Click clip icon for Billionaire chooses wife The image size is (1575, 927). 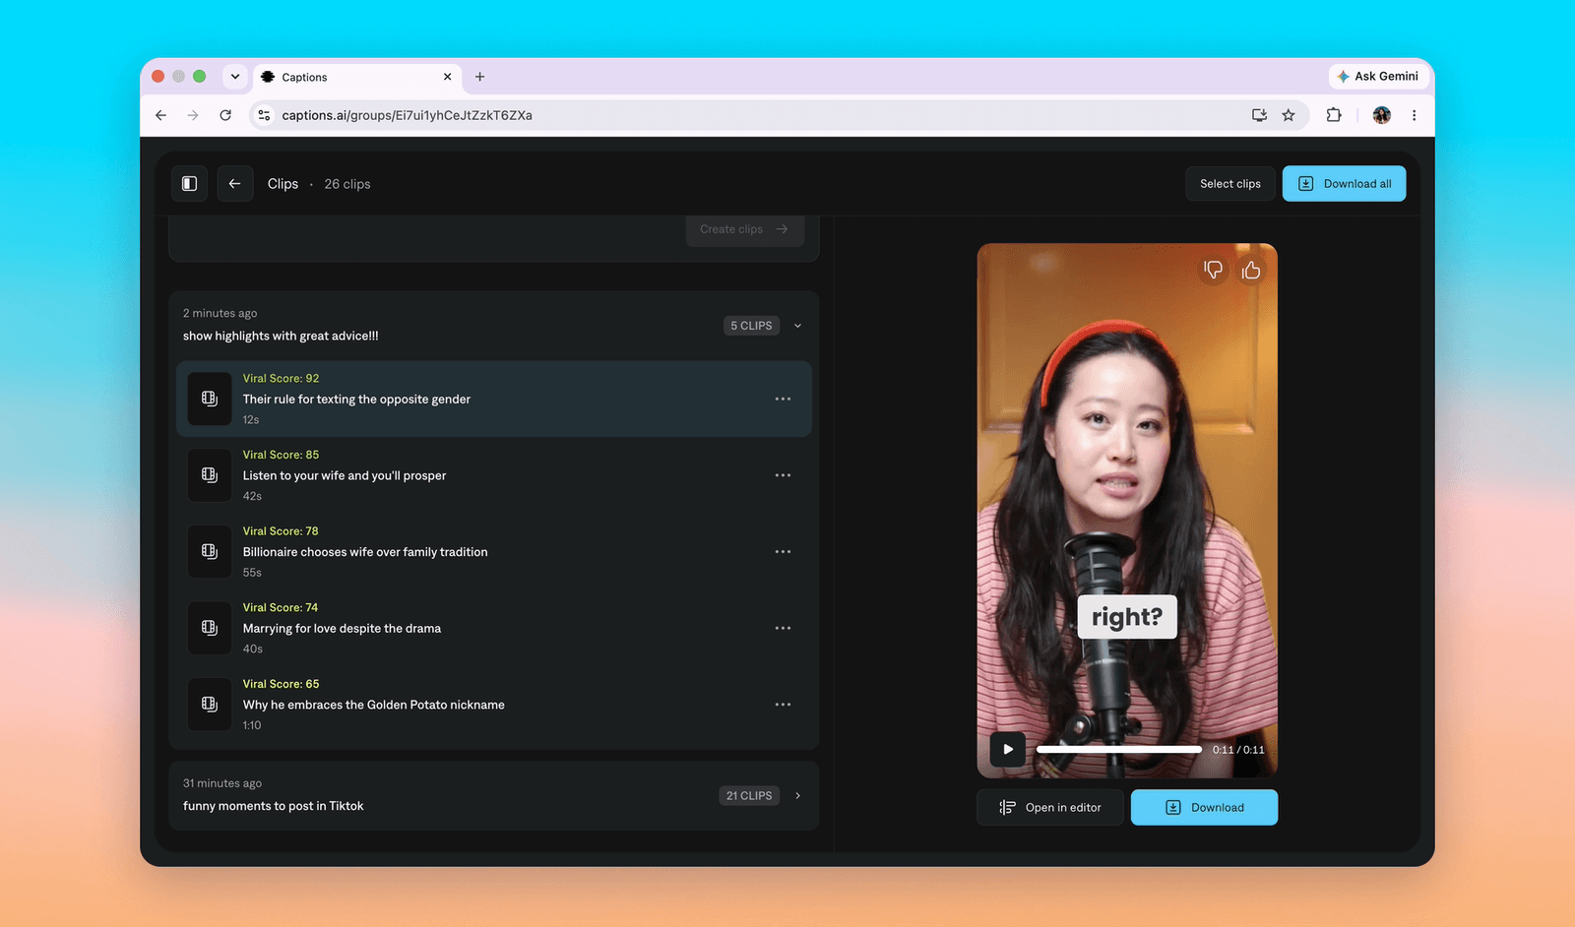pos(210,552)
